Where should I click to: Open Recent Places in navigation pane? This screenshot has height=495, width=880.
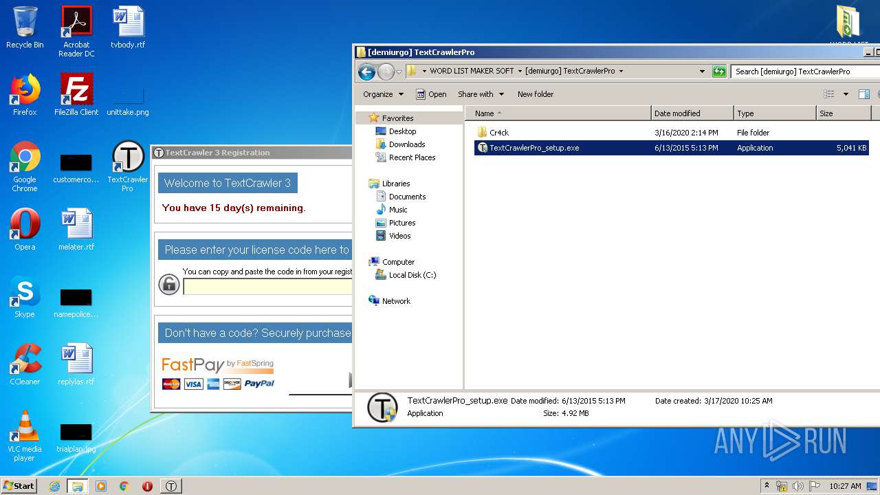coord(412,157)
